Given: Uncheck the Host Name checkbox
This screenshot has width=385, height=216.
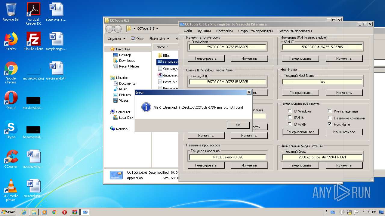Looking at the screenshot, I should (330, 124).
